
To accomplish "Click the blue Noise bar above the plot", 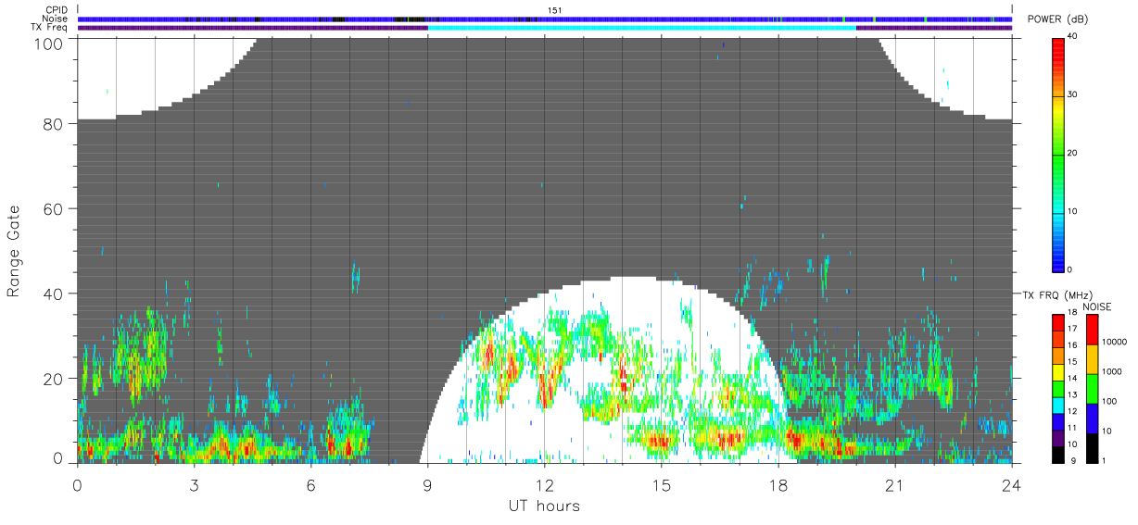I will click(x=545, y=19).
